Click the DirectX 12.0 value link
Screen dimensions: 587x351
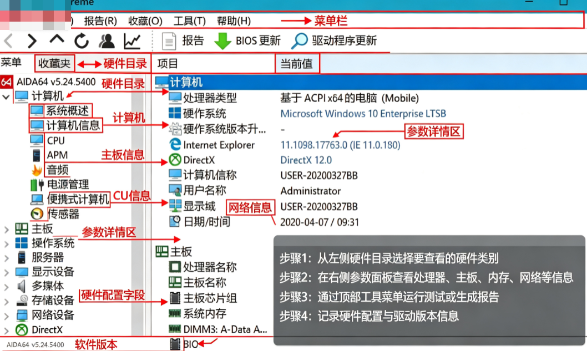click(306, 160)
